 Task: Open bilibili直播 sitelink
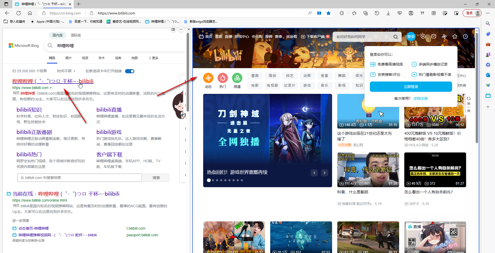tap(109, 110)
